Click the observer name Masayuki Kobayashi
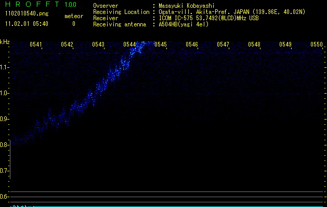327x207 pixels. (x=187, y=6)
